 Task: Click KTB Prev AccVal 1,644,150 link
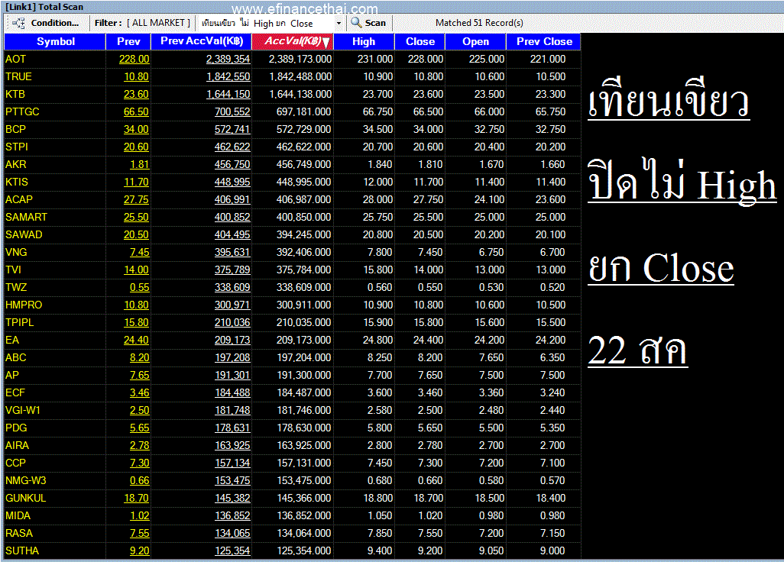[228, 95]
